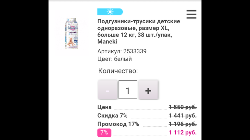
Task: Click the Цвет: белый color label
Action: [115, 59]
